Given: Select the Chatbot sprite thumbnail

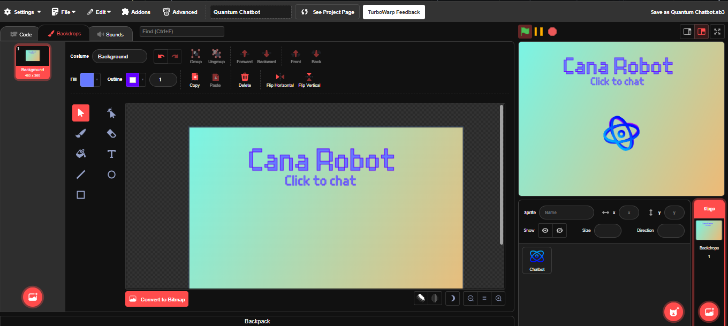Looking at the screenshot, I should [x=537, y=260].
